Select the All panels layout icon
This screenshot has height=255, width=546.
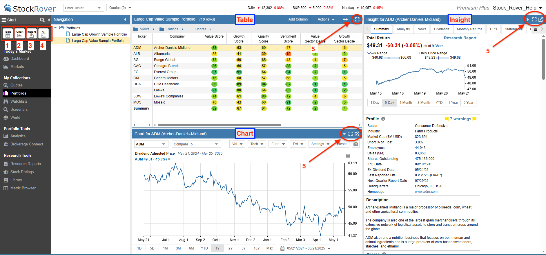tap(43, 34)
